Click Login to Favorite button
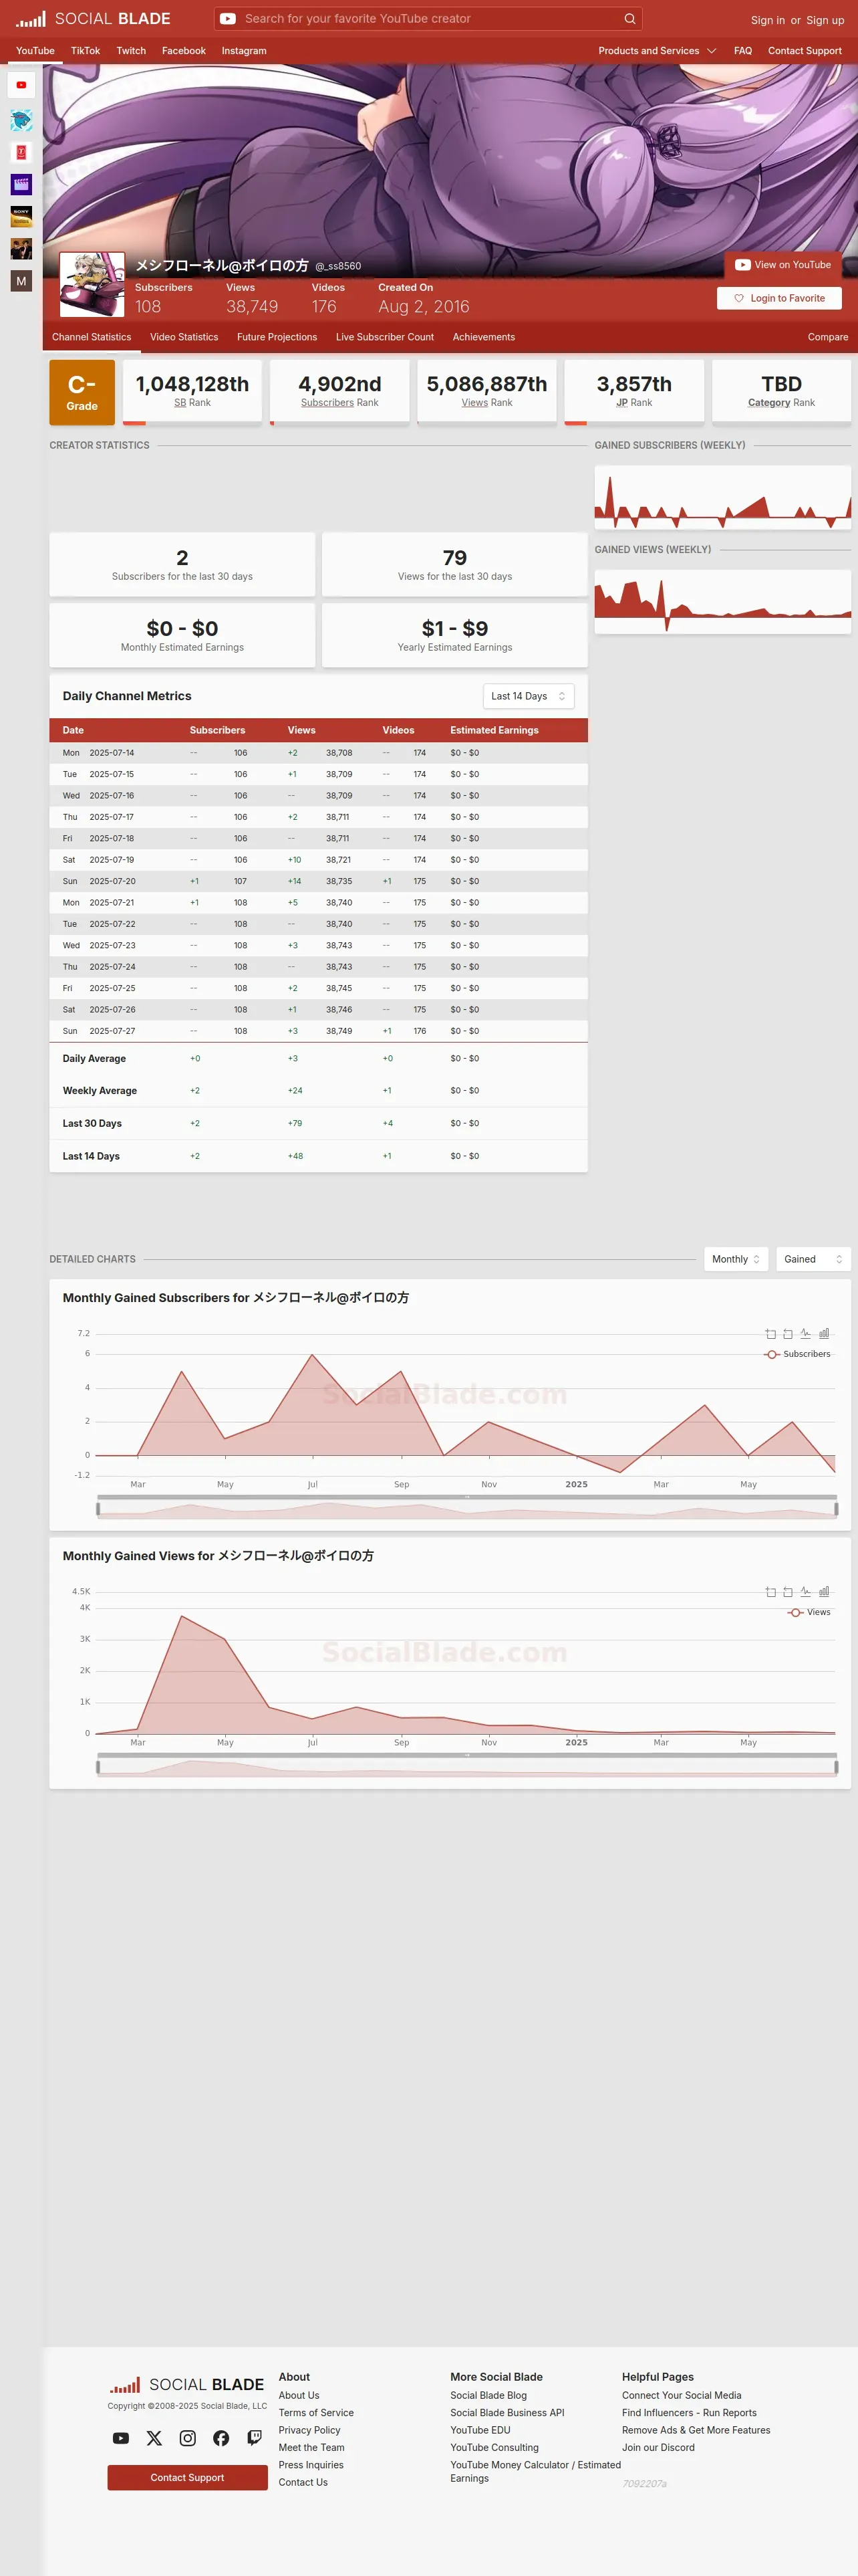 point(779,298)
